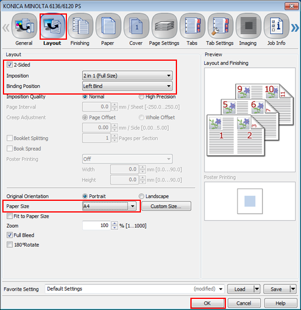This screenshot has height=310, width=301.
Task: Click the Poster Printing preview thumbnail
Action: tap(250, 201)
